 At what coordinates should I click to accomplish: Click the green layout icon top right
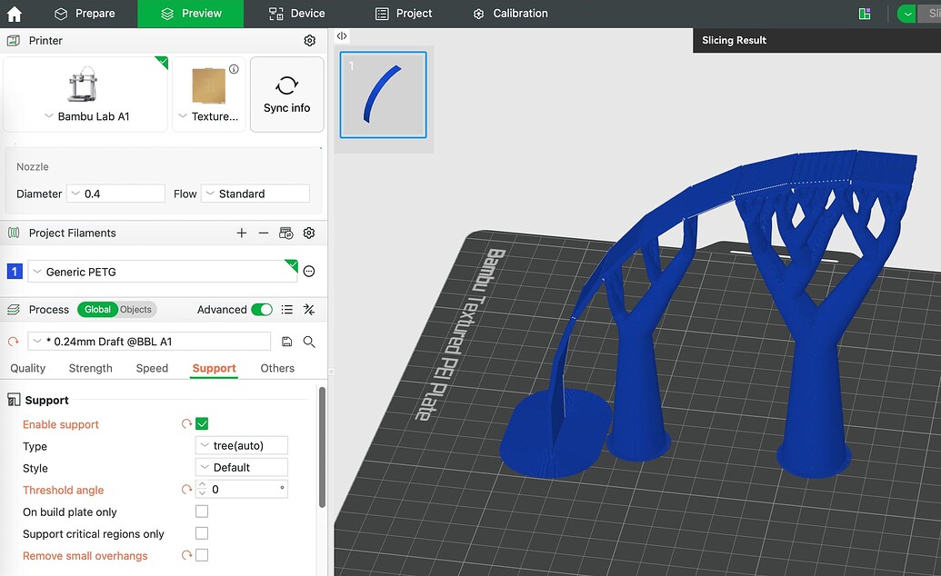[865, 14]
